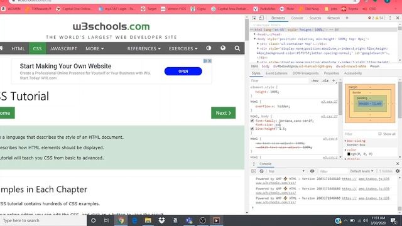The width and height of the screenshot is (402, 226).
Task: Open the REFERENCES navigation dropdown
Action: (x=144, y=48)
